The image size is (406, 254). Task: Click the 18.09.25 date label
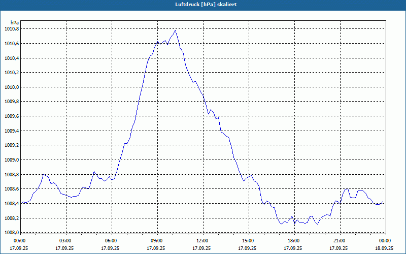[384, 248]
